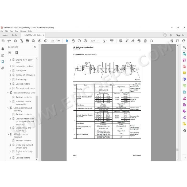The width and height of the screenshot is (187, 187).
Task: Open security lock panel icon
Action: coord(3,49)
